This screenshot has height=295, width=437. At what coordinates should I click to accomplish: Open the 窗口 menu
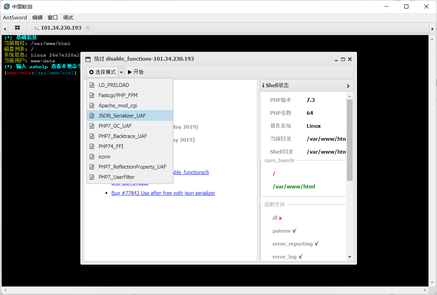(x=53, y=18)
